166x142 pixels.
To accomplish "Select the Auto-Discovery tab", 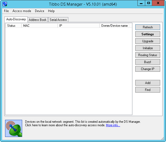I will (x=16, y=20).
